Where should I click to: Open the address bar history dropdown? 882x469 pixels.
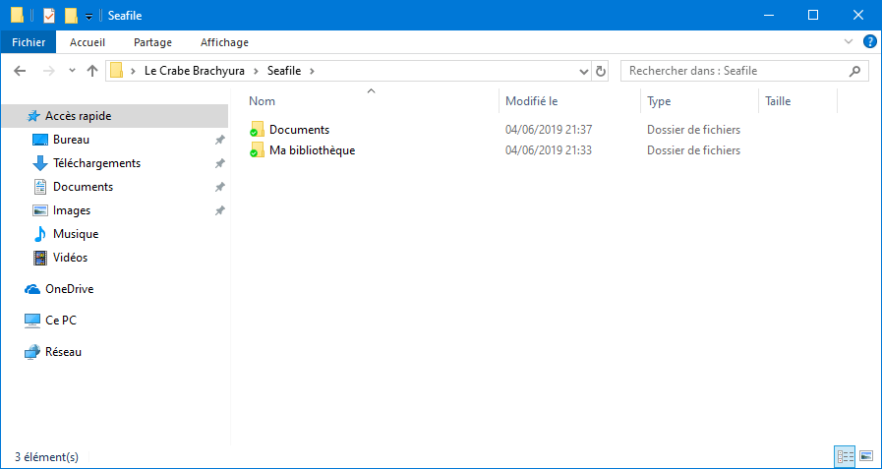coord(584,72)
